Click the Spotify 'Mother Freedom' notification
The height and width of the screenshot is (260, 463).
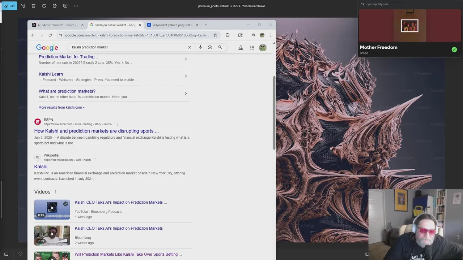pos(410,29)
